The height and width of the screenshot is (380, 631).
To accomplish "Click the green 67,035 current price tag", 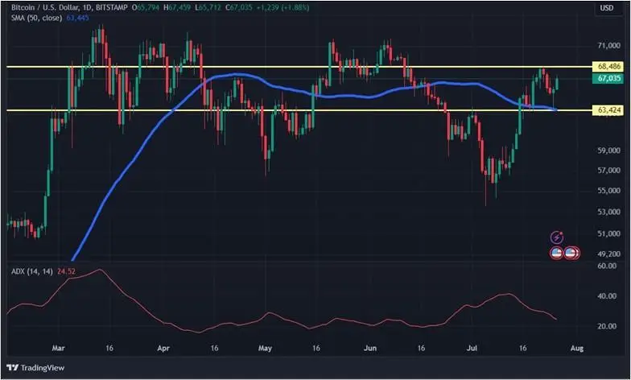I will [608, 79].
